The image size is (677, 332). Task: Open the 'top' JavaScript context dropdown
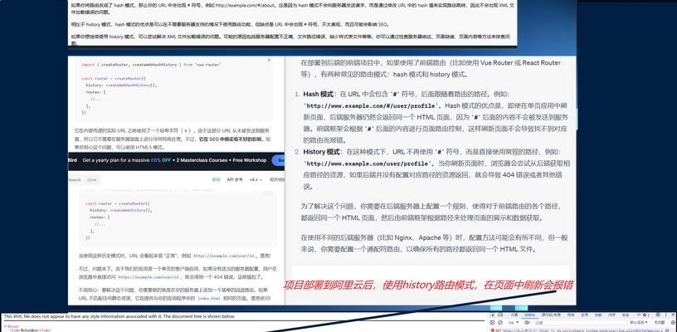point(514,323)
